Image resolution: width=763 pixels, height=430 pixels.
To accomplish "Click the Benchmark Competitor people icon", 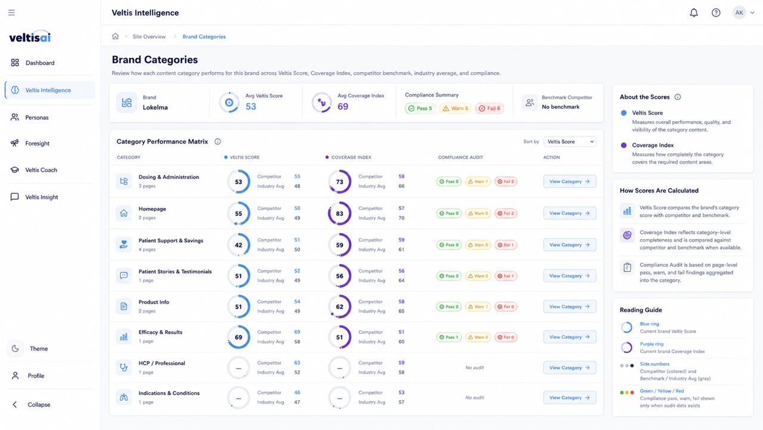I will pos(529,103).
